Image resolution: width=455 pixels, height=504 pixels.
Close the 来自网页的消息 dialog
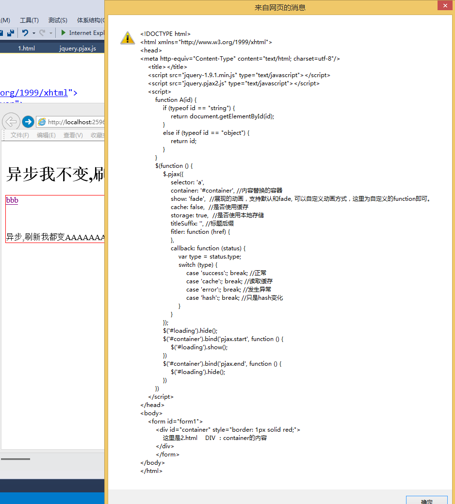point(445,5)
